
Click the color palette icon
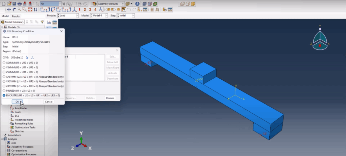pyautogui.click(x=95, y=4)
